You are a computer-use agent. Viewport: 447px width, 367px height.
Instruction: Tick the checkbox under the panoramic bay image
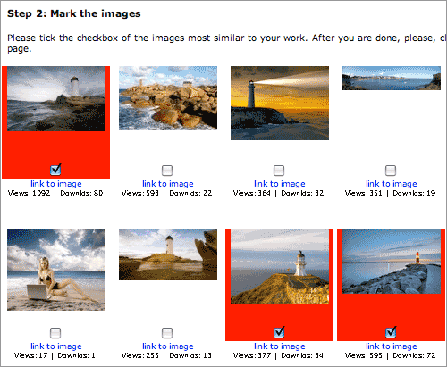click(x=391, y=171)
